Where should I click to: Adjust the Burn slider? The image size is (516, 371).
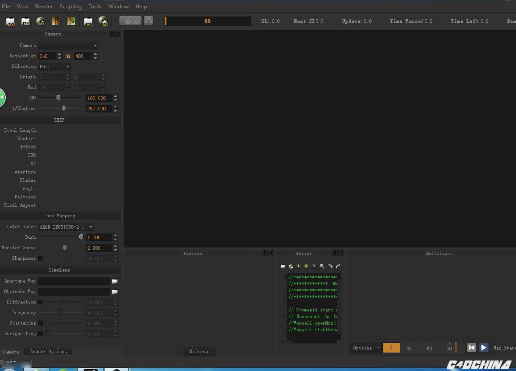pos(81,237)
